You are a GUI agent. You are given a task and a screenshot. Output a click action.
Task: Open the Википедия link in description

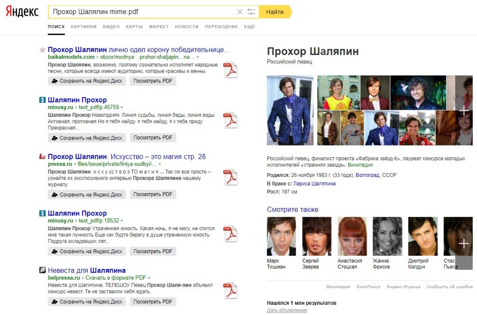(361, 165)
